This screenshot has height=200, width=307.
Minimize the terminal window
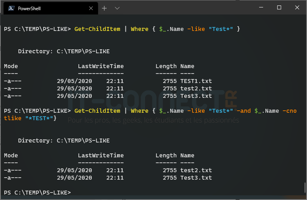tap(261, 7)
